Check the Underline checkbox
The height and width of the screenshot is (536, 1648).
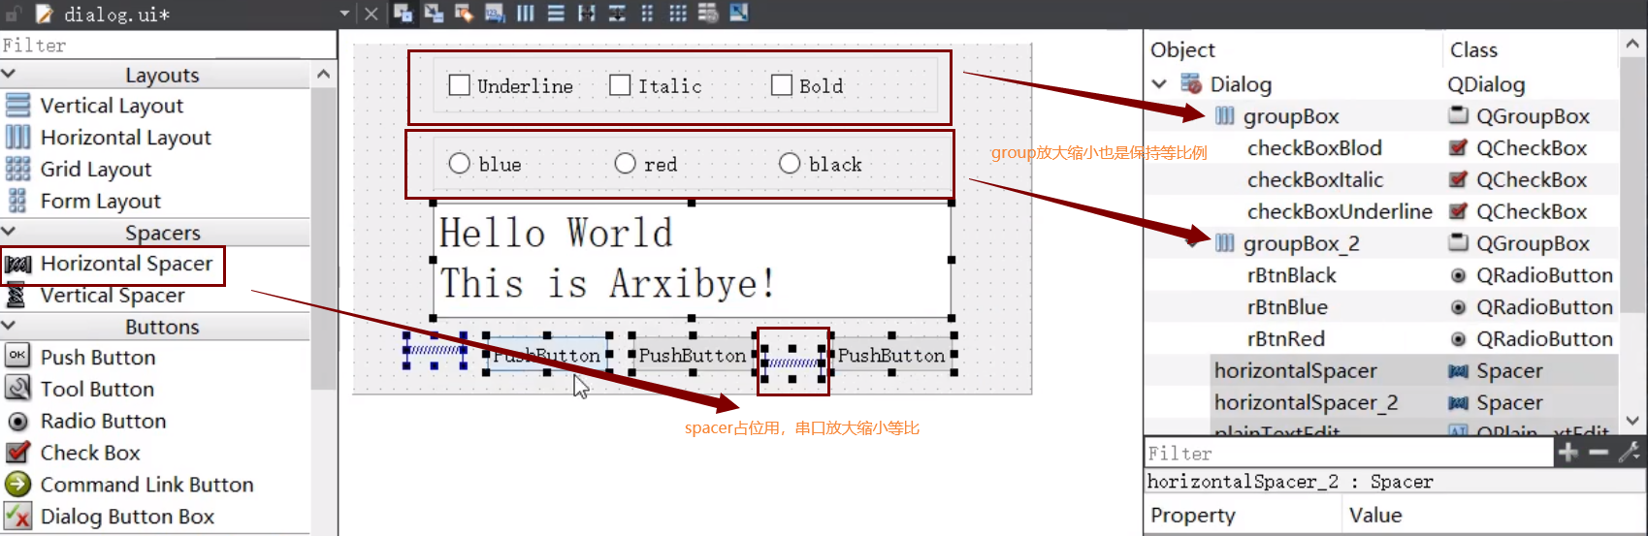coord(460,85)
